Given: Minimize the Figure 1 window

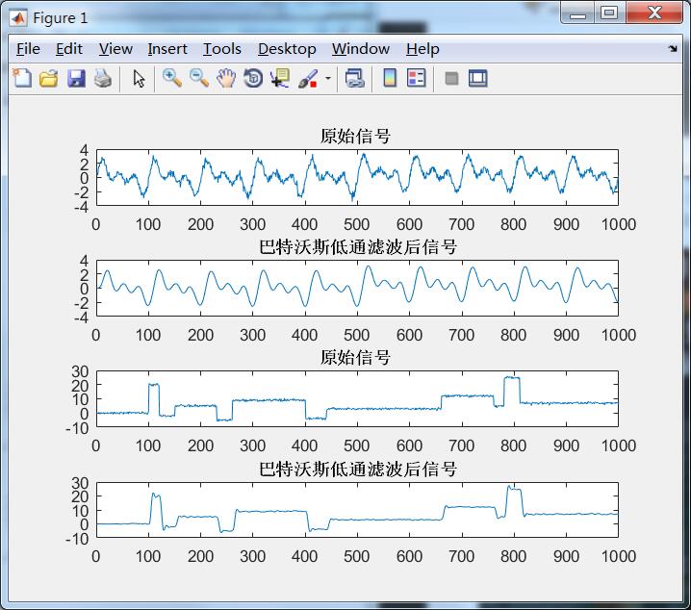Looking at the screenshot, I should coord(577,14).
